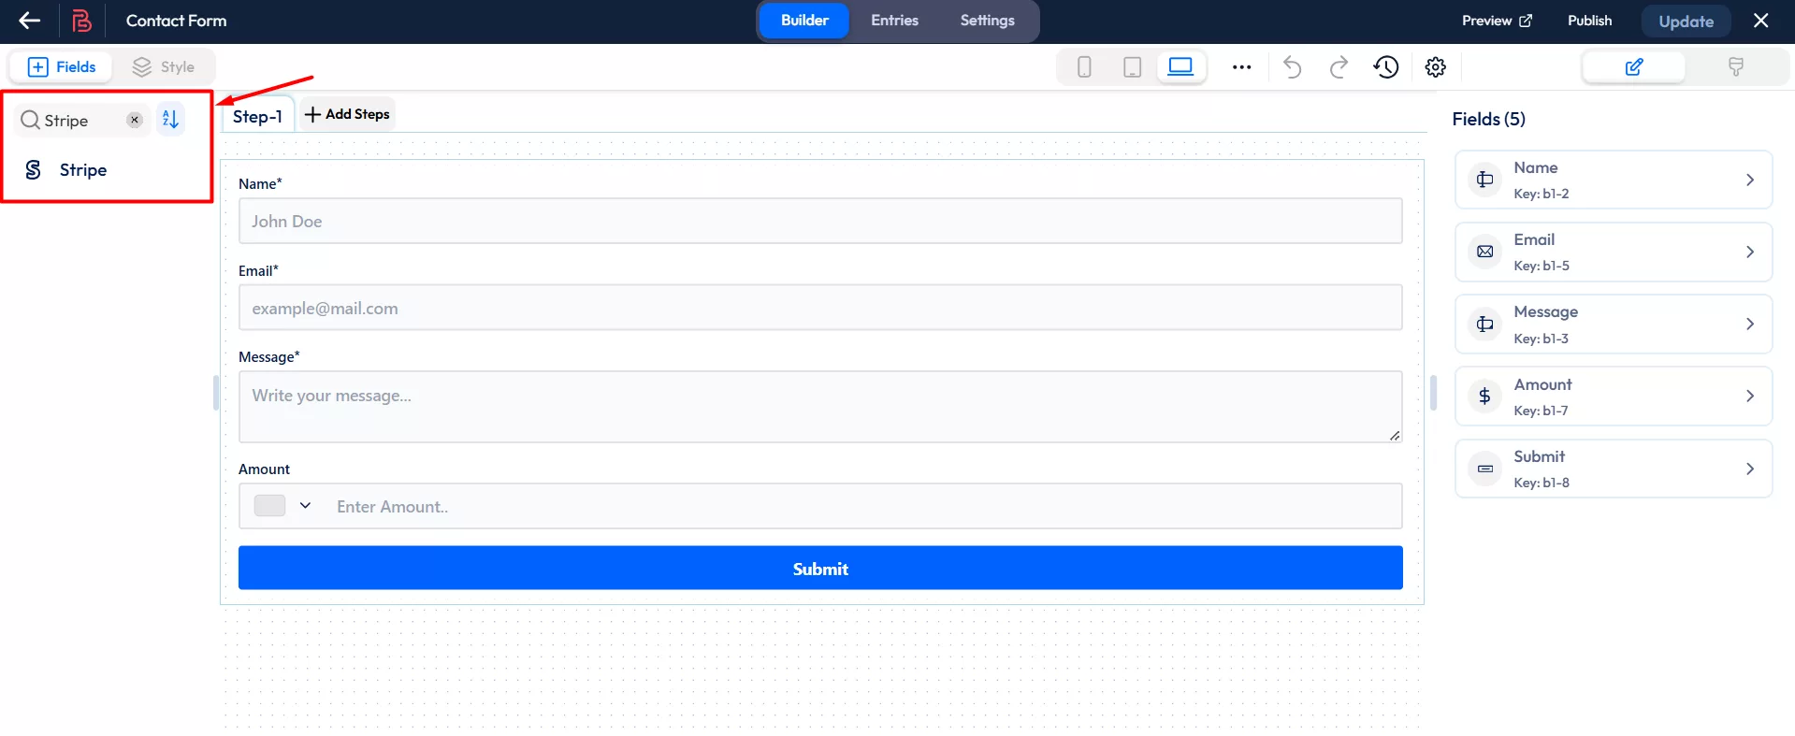This screenshot has height=736, width=1795.
Task: Open the three-dots more options menu
Action: point(1241,66)
